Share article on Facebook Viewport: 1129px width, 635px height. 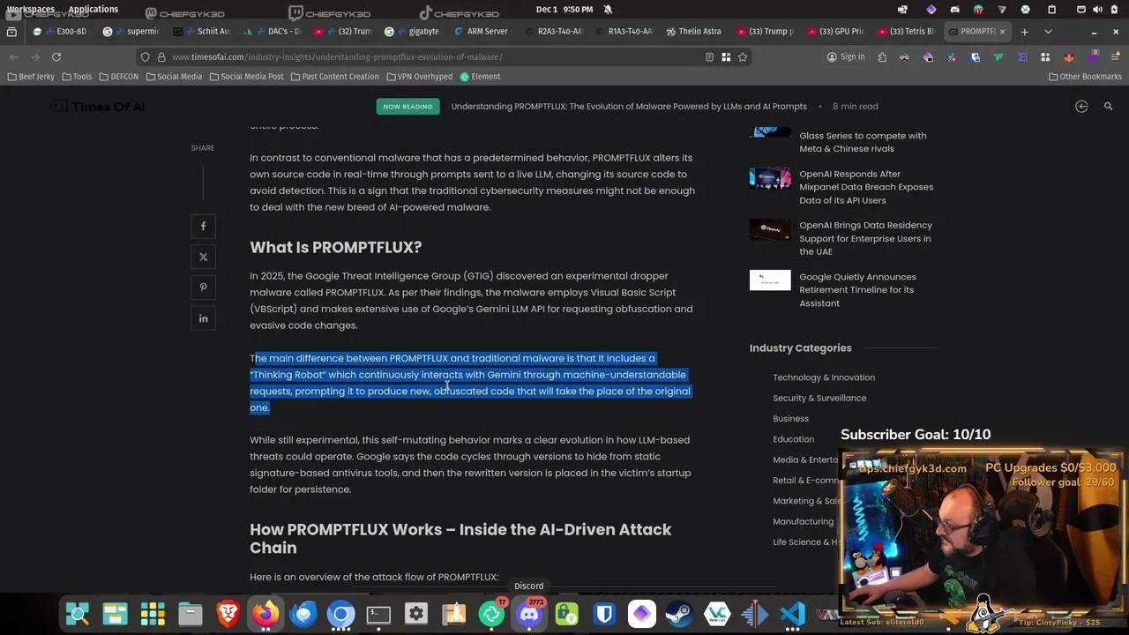(203, 227)
